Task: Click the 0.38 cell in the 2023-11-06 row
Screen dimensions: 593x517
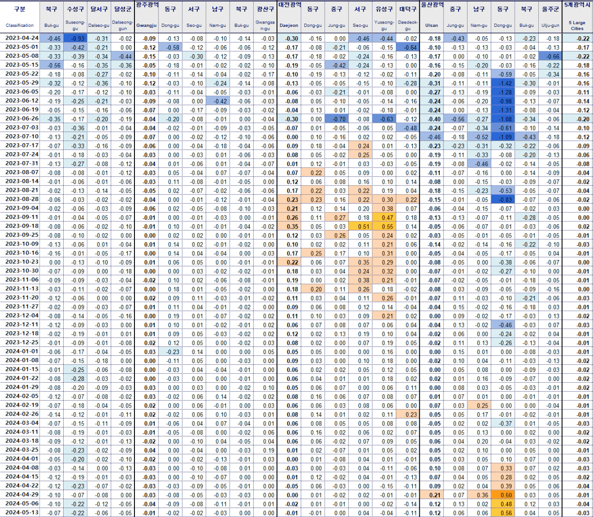Action: 360,280
